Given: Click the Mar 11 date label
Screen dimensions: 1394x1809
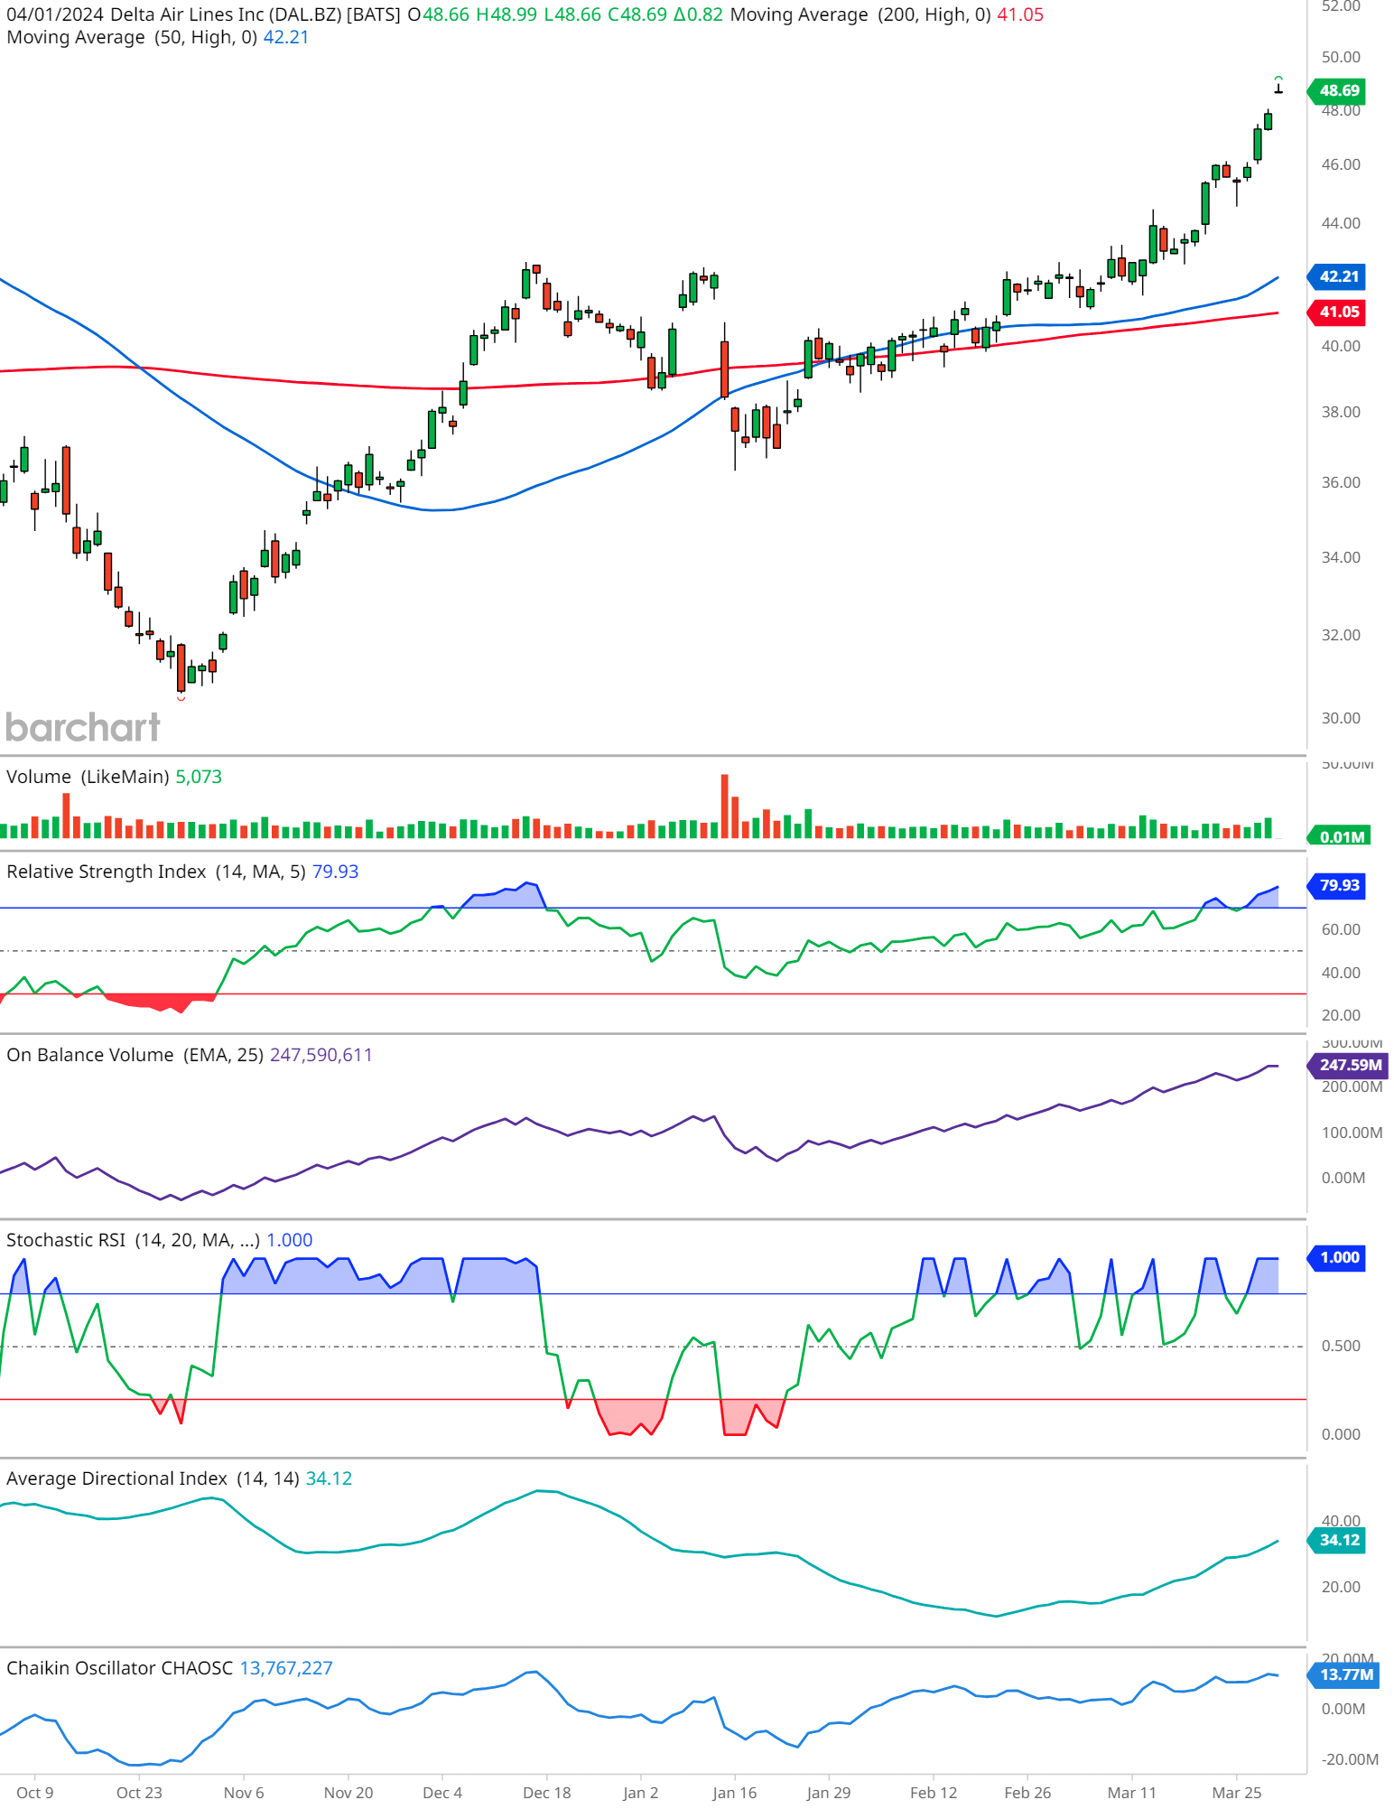Looking at the screenshot, I should [1132, 1793].
